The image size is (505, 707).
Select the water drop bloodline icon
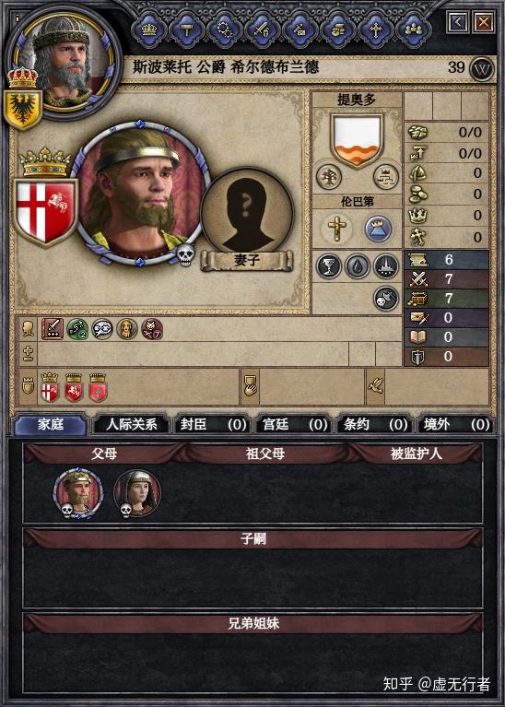(x=358, y=266)
